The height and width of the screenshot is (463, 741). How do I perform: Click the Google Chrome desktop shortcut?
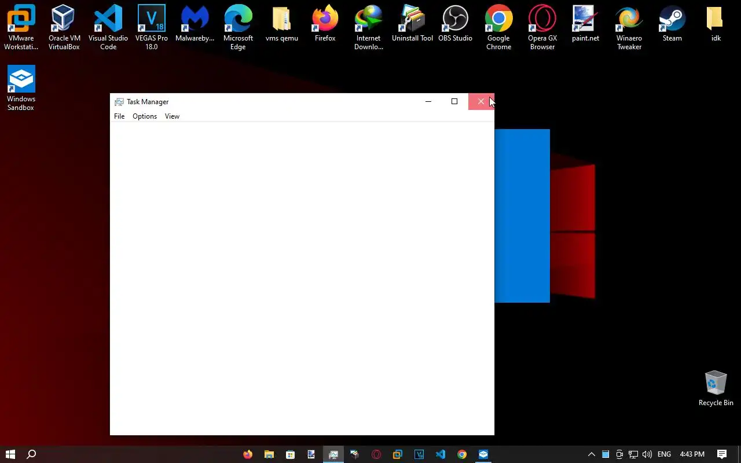pyautogui.click(x=498, y=27)
